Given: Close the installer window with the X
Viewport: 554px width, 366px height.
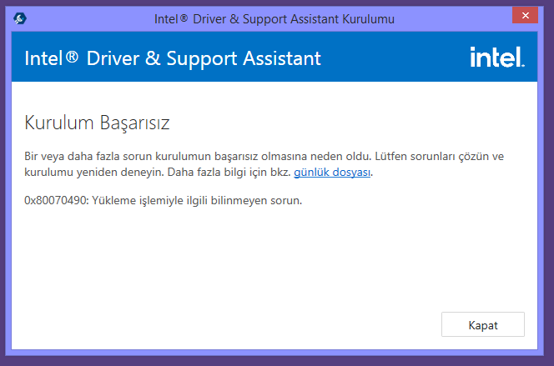Looking at the screenshot, I should point(525,16).
